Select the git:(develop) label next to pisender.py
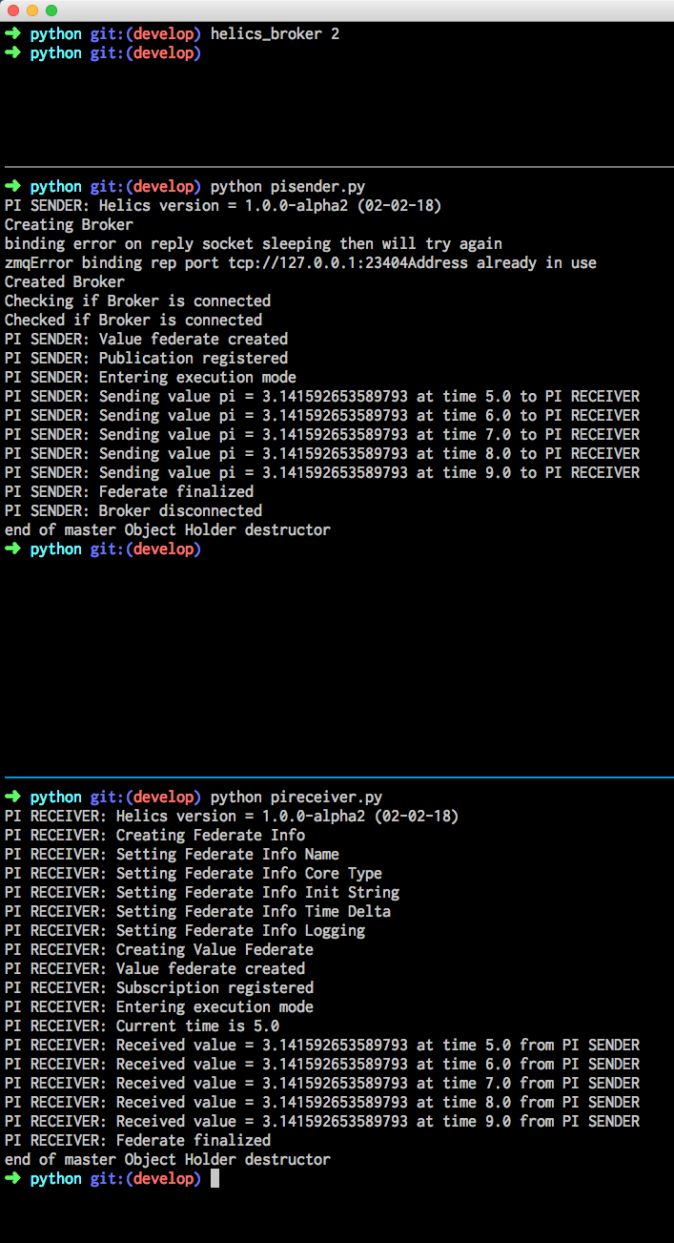The image size is (674, 1243). click(x=143, y=186)
